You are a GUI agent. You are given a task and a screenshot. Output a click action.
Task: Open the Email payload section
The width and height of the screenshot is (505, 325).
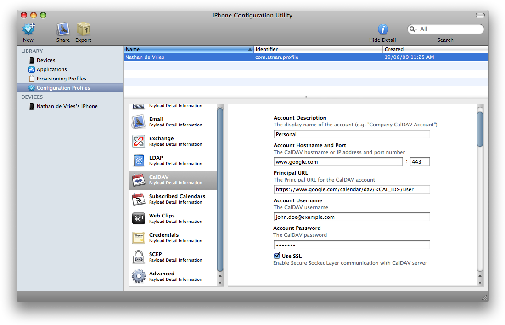[x=173, y=122]
